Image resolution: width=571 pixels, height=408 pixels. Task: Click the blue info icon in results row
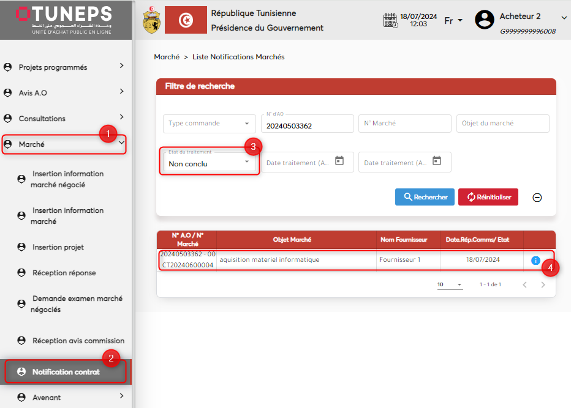coord(535,261)
